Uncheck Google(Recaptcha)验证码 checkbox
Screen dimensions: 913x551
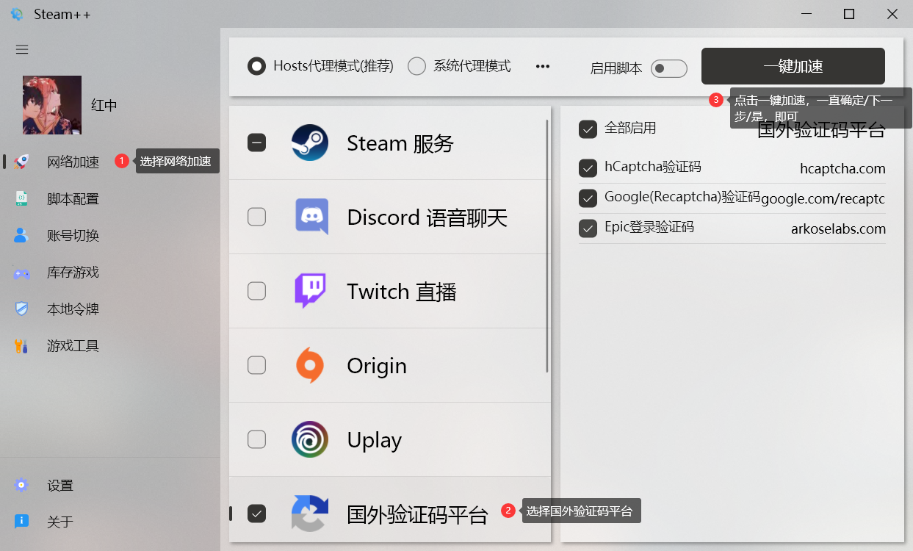pos(588,198)
